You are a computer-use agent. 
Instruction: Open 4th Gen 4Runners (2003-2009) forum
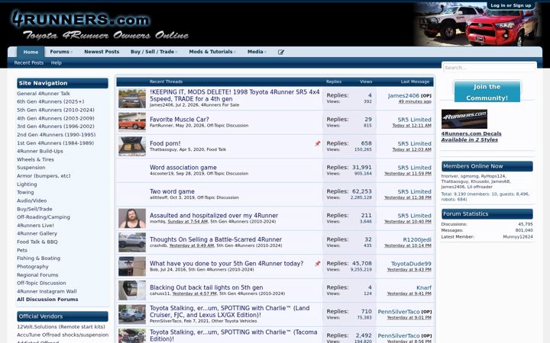(x=56, y=118)
